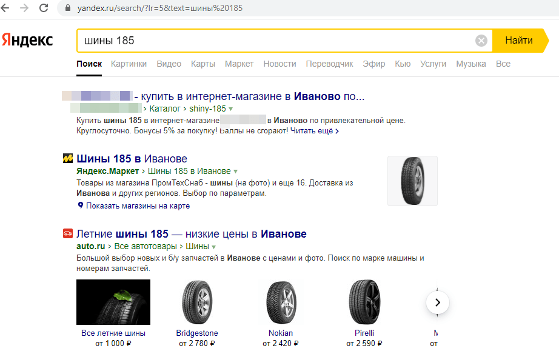Open the Шины 185 в Иванове result
This screenshot has width=559, height=354.
tap(132, 159)
